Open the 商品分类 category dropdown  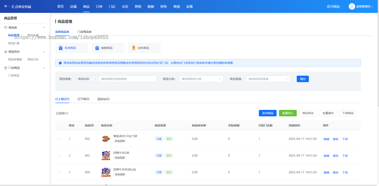tap(201, 79)
